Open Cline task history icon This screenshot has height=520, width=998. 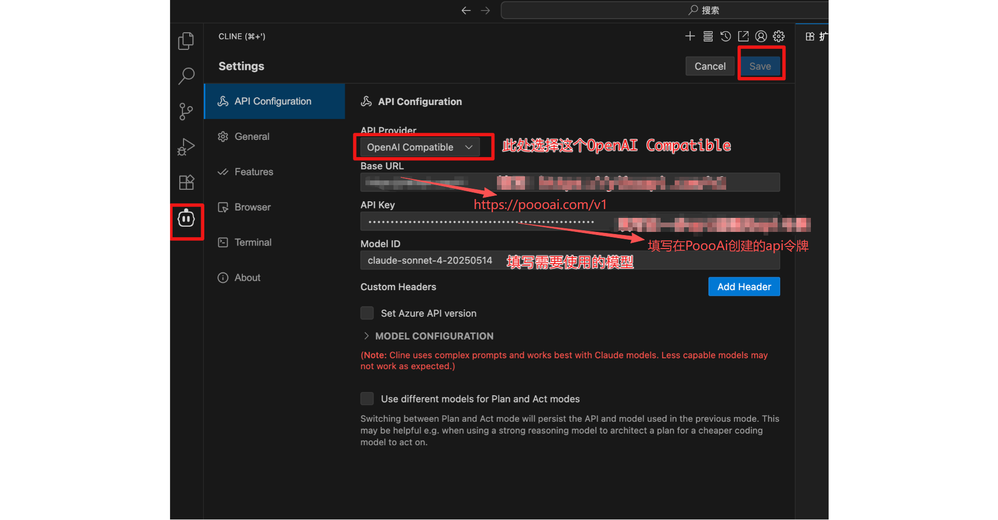coord(726,36)
